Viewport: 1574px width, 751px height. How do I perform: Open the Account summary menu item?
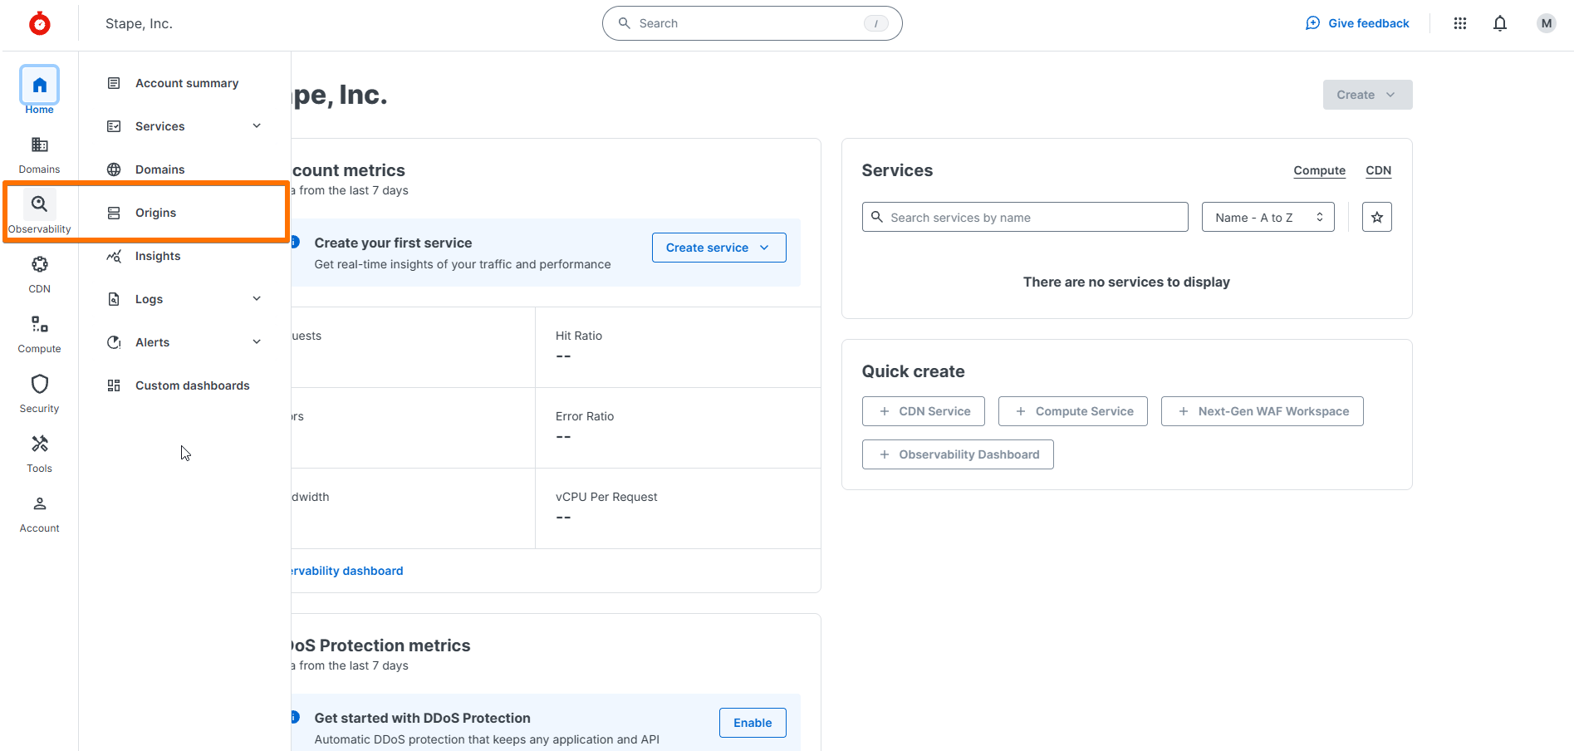click(184, 83)
